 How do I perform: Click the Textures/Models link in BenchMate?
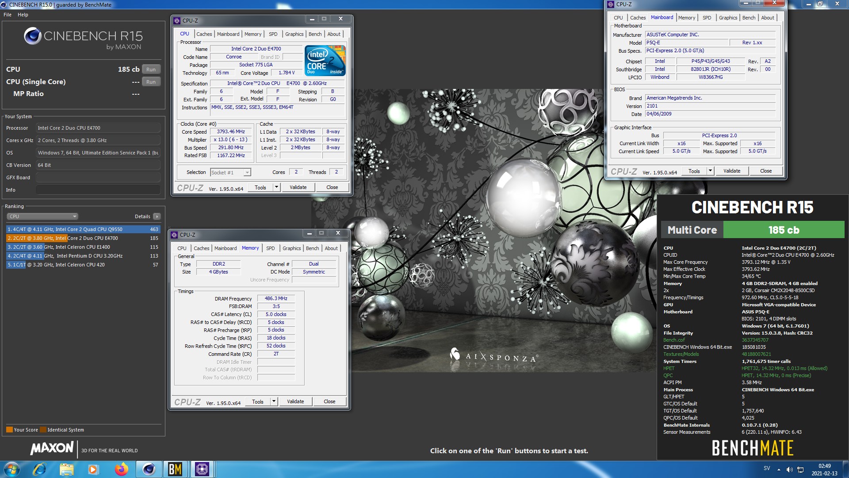click(681, 355)
